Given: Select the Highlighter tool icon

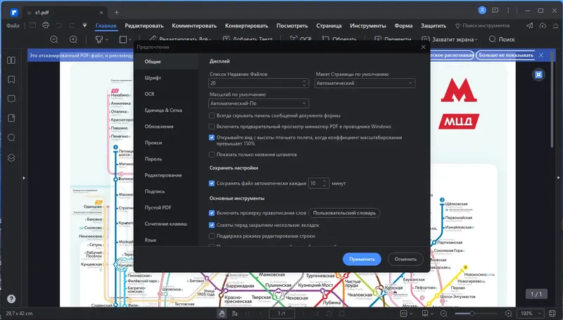Looking at the screenshot, I should pos(99,39).
